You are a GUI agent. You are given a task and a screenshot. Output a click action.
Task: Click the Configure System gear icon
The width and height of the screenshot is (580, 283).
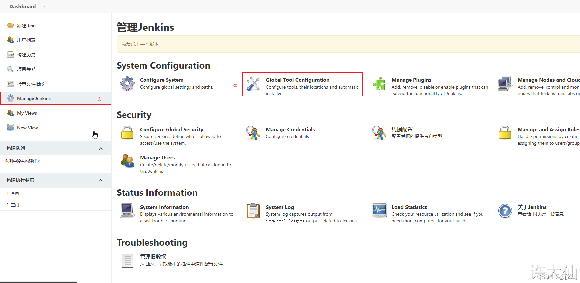click(x=127, y=83)
